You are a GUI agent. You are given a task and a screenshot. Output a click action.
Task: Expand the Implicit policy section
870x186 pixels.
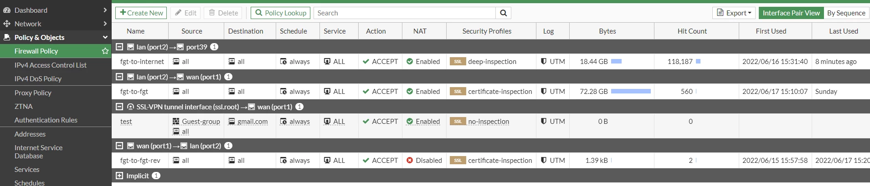point(119,176)
